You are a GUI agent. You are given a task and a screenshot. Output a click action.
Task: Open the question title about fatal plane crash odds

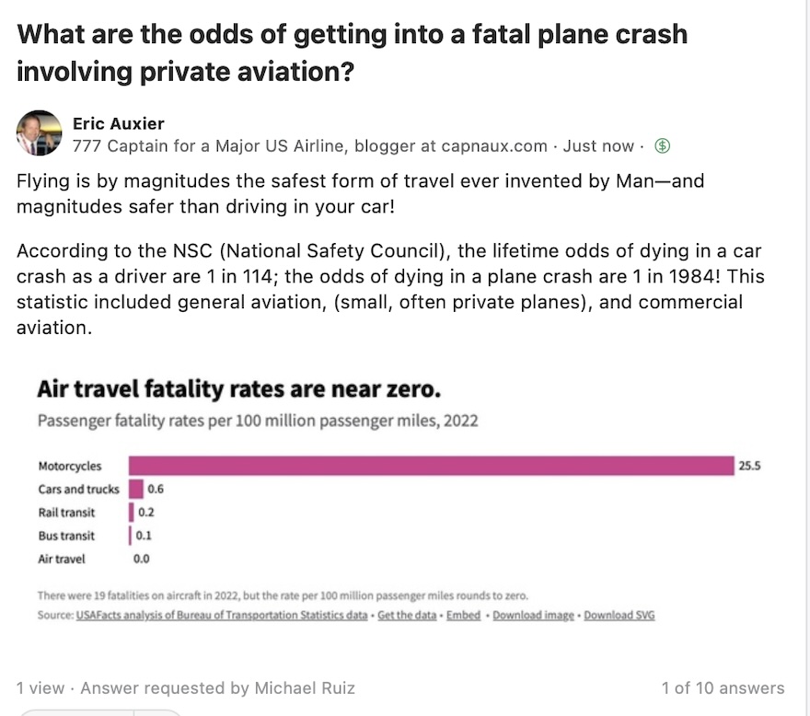tap(352, 52)
